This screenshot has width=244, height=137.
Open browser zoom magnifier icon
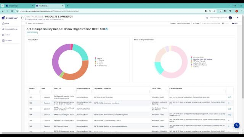(x=210, y=11)
